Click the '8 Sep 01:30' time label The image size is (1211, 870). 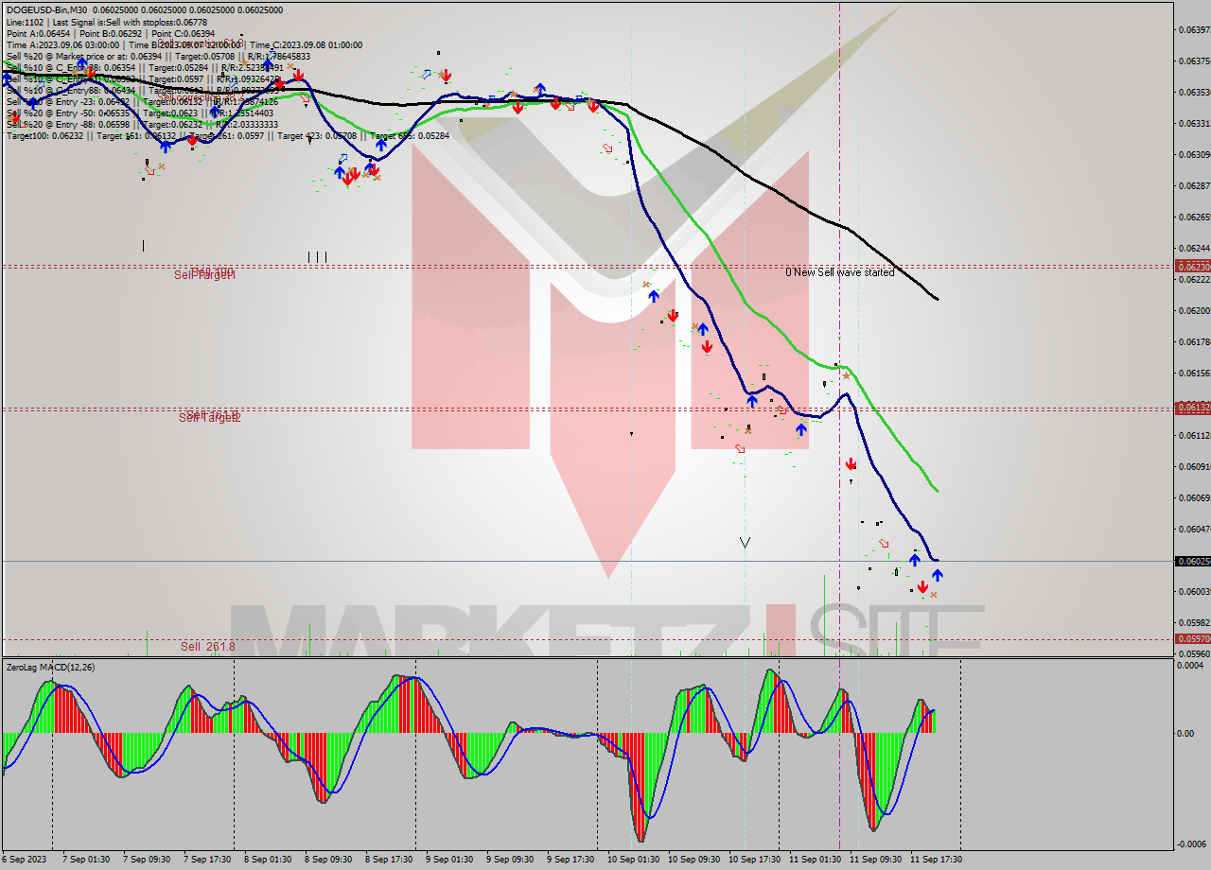coord(268,860)
